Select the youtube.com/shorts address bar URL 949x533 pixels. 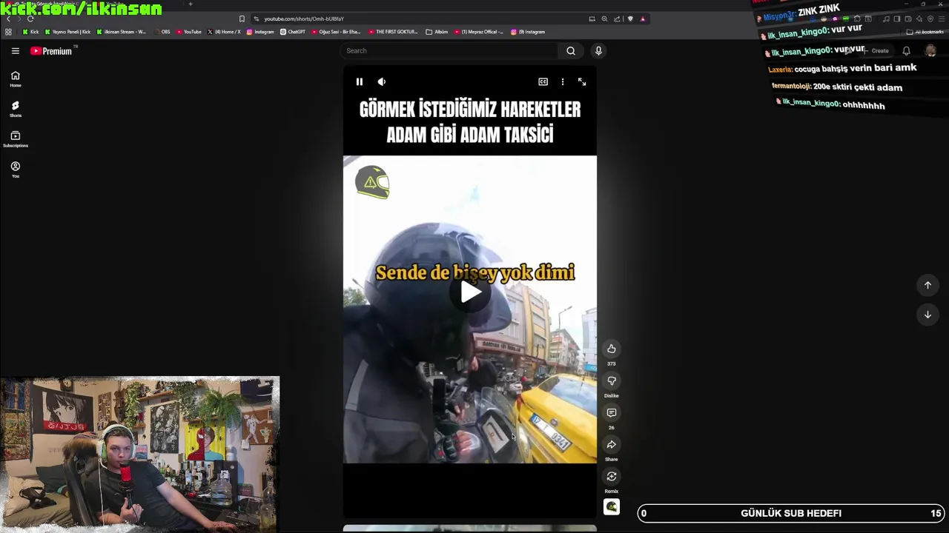(x=304, y=19)
